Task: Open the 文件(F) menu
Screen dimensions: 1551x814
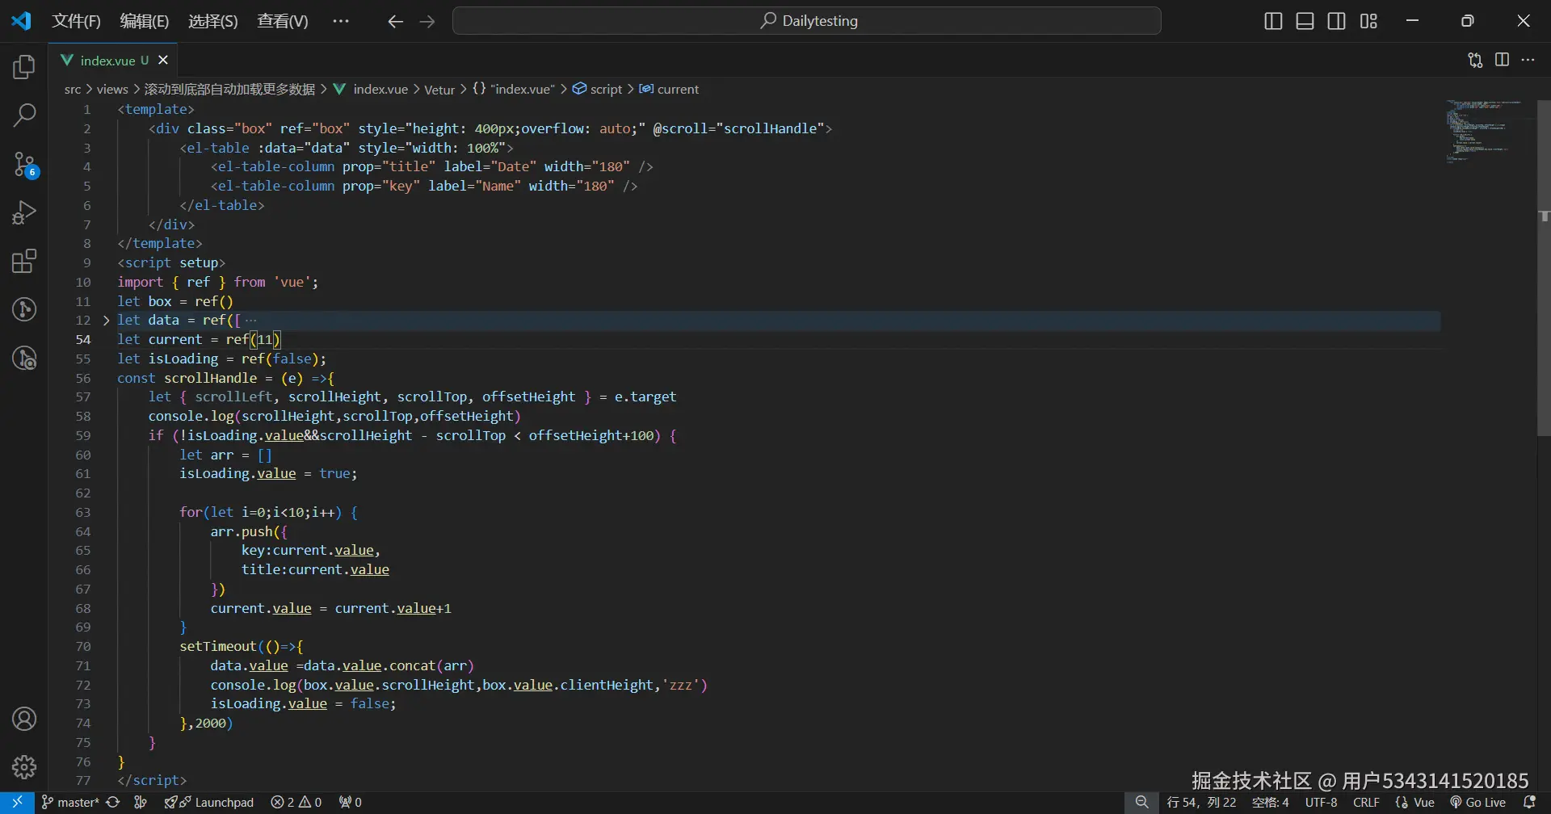Action: (x=76, y=21)
